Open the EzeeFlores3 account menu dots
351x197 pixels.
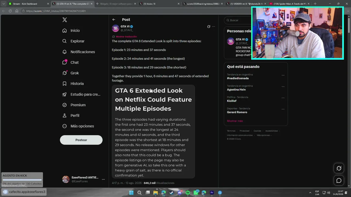coord(103,179)
